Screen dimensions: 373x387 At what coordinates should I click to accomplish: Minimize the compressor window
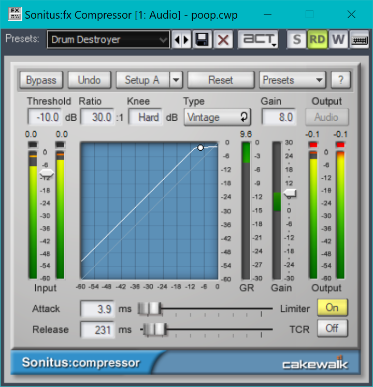point(268,15)
